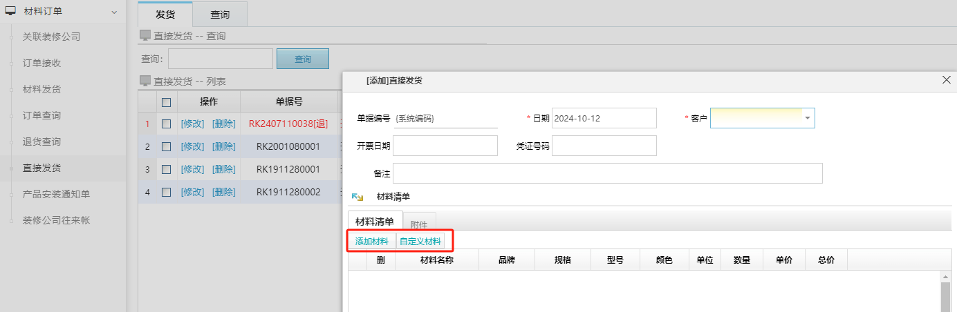Click 删除 link for RK1911280002

point(223,192)
